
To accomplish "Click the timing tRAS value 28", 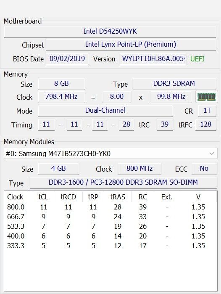I will coord(126,124).
